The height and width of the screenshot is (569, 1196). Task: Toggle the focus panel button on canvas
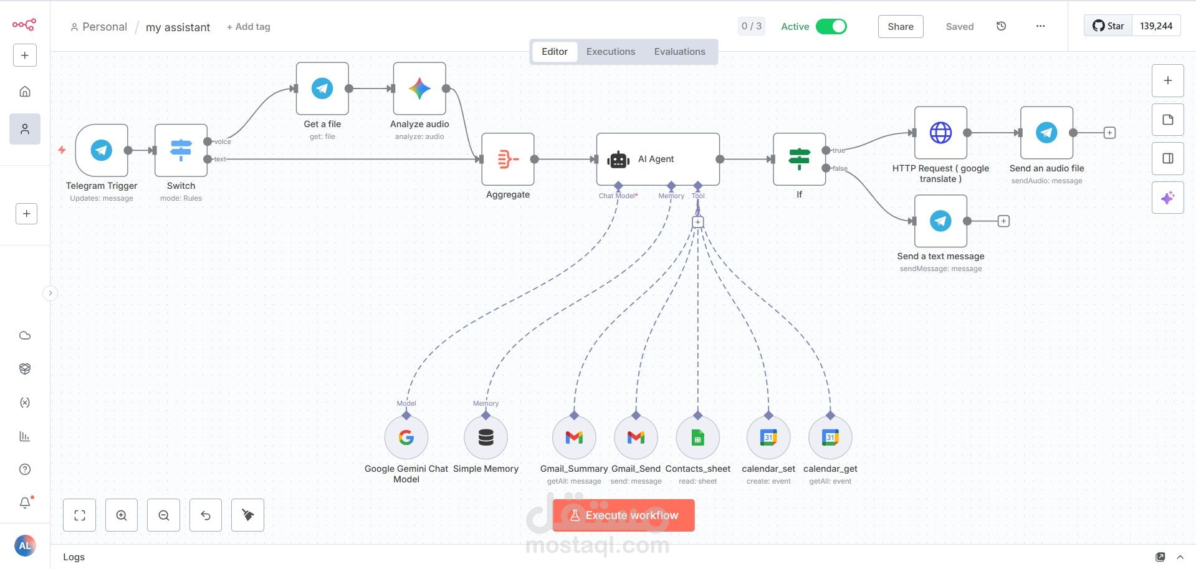point(1168,158)
